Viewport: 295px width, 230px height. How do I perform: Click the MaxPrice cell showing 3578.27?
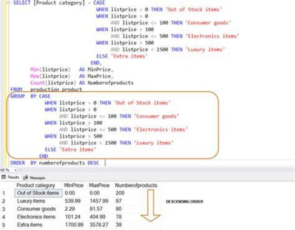coord(99,225)
